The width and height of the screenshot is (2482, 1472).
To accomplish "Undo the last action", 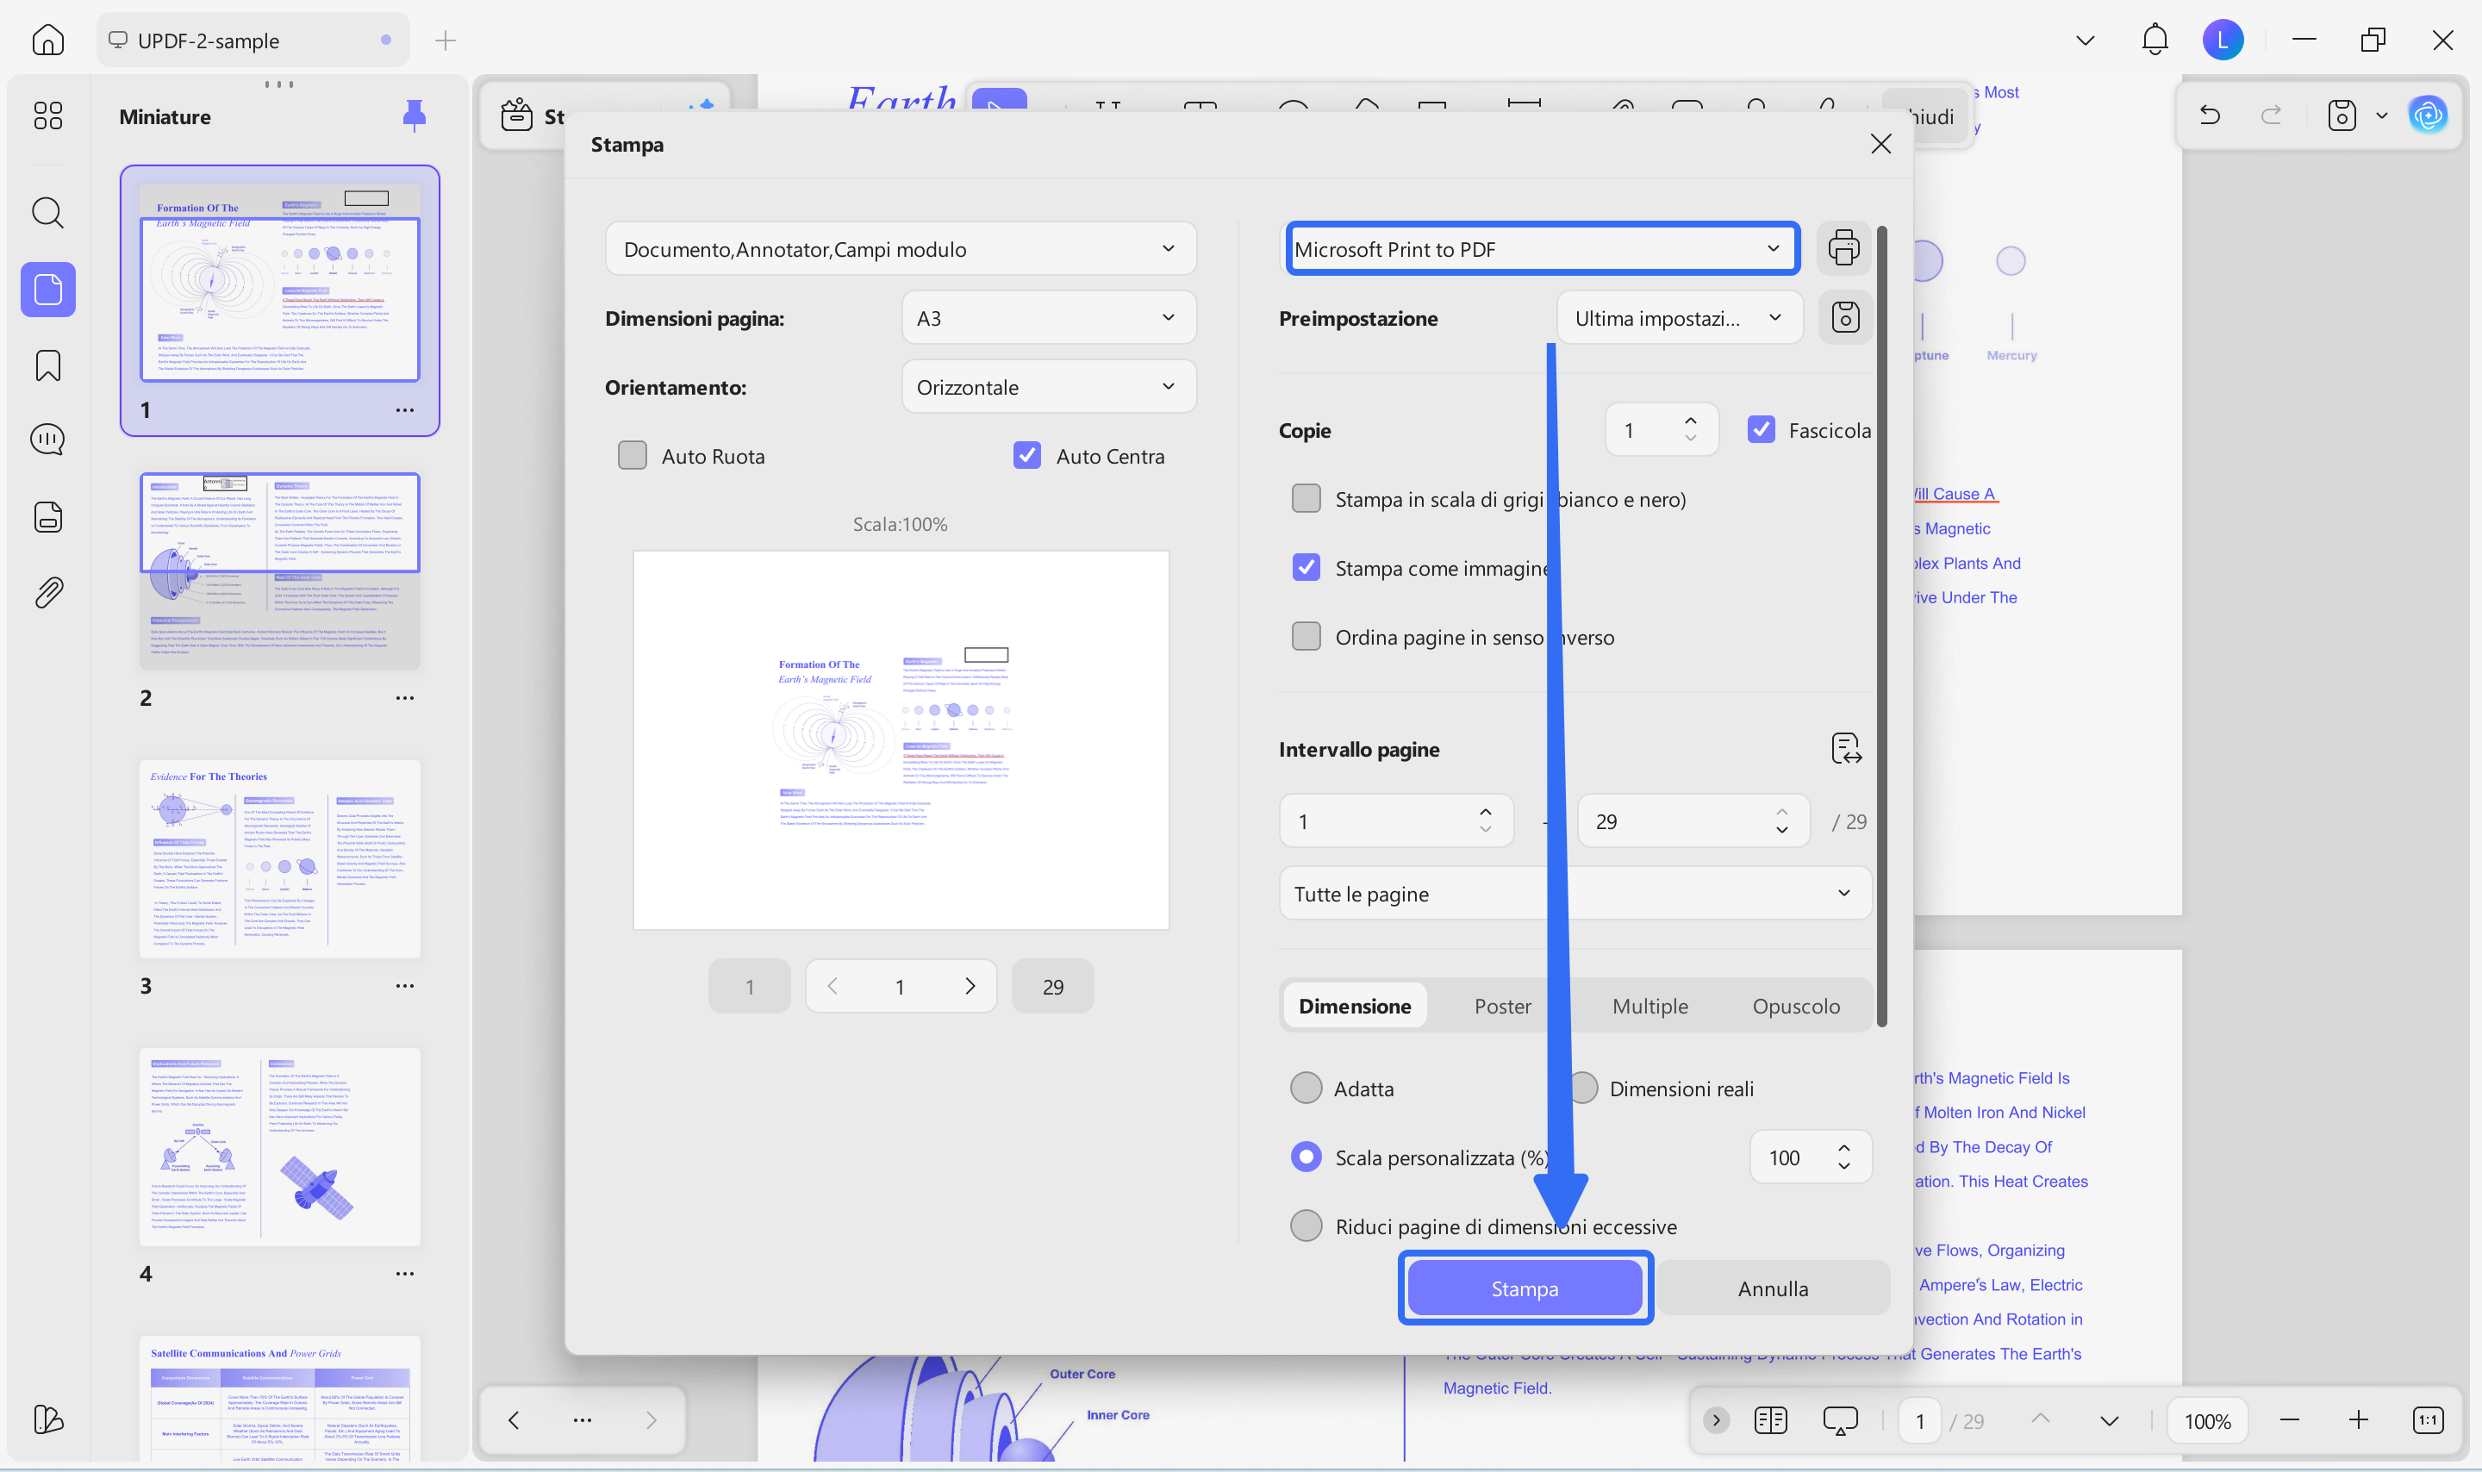I will pos(2210,115).
